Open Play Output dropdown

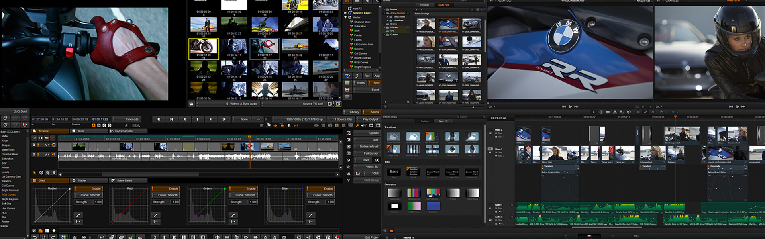click(x=369, y=119)
